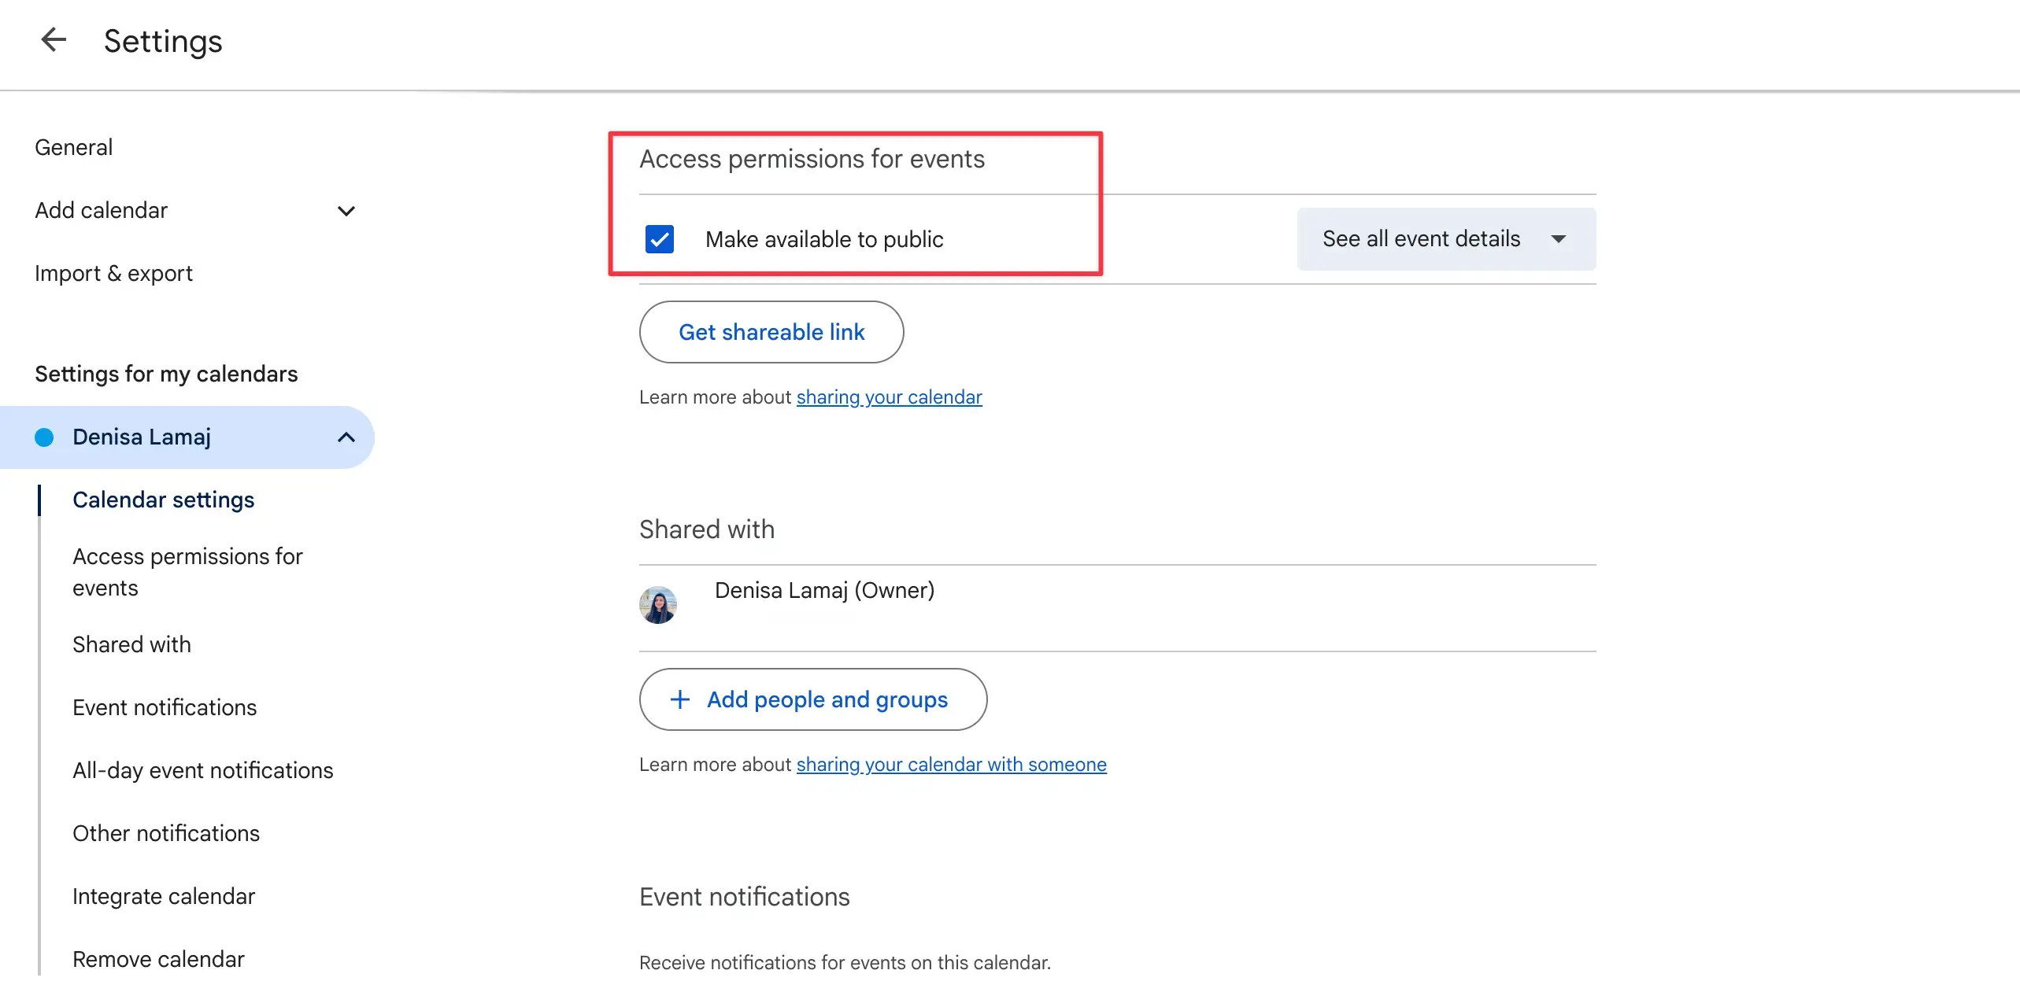Go to Import & export
This screenshot has width=2020, height=996.
tap(113, 274)
